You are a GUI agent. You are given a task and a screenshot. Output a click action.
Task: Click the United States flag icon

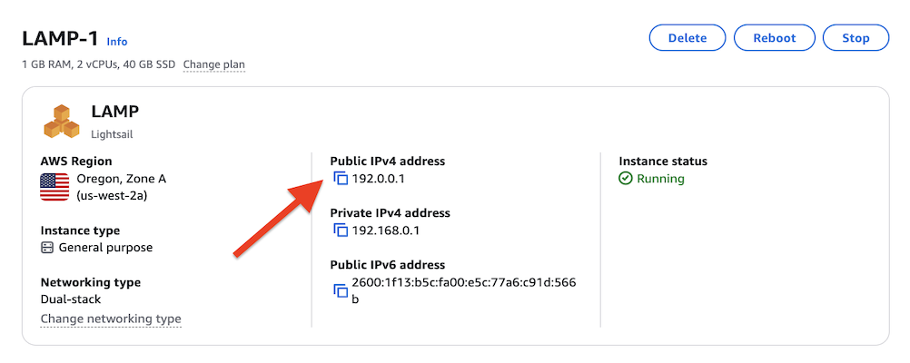[x=54, y=187]
